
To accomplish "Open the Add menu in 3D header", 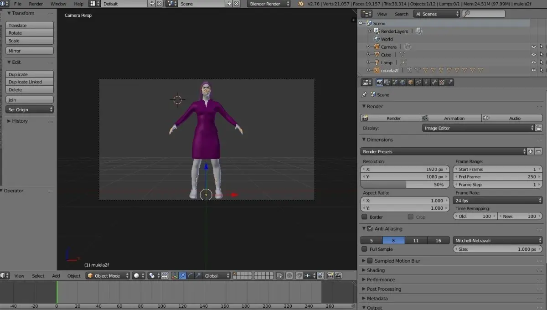I will click(56, 276).
